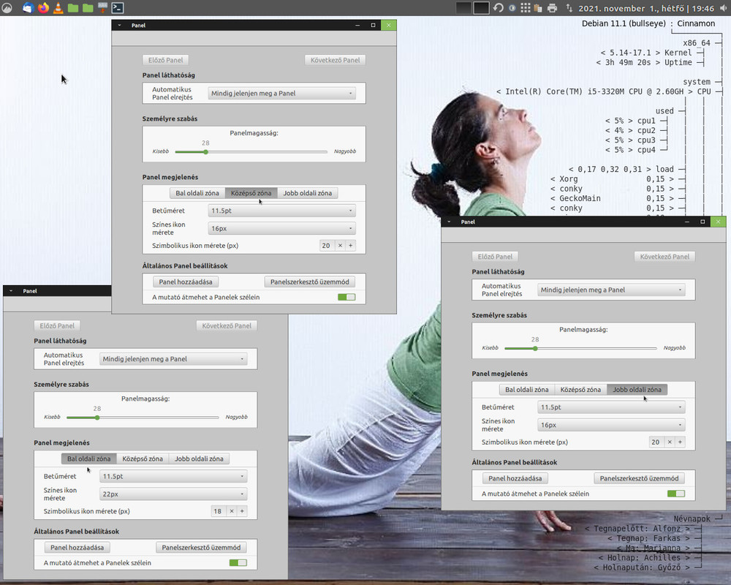Open the grid of dots applet

526,8
